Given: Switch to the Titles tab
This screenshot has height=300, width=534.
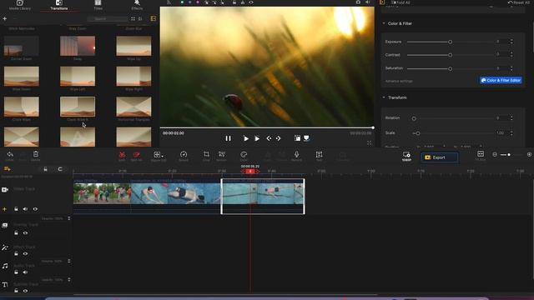Looking at the screenshot, I should pos(98,5).
